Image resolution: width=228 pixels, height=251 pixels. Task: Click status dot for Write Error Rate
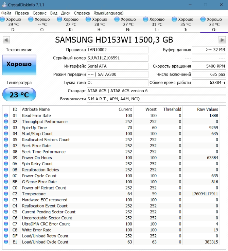click(x=6, y=230)
